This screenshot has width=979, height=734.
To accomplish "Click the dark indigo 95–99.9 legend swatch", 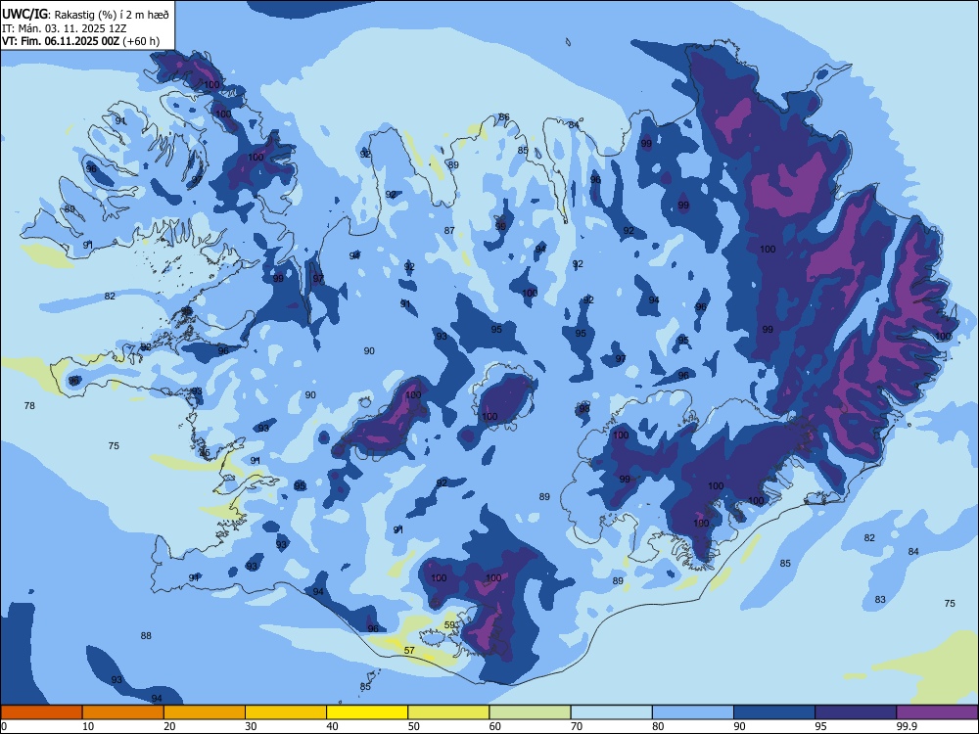I will click(x=856, y=712).
